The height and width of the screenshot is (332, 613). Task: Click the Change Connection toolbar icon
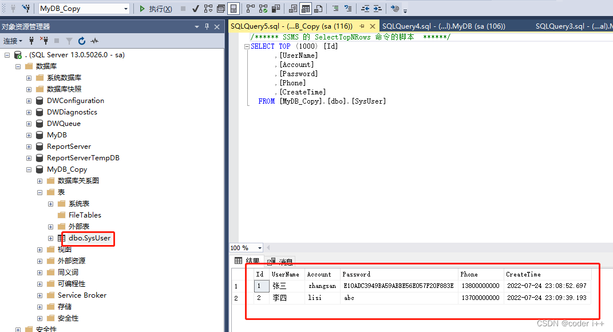click(26, 9)
